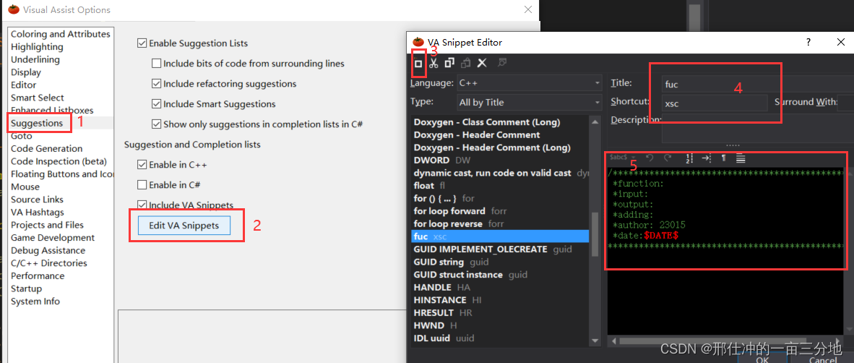Select the Underlining options page

pyautogui.click(x=35, y=59)
